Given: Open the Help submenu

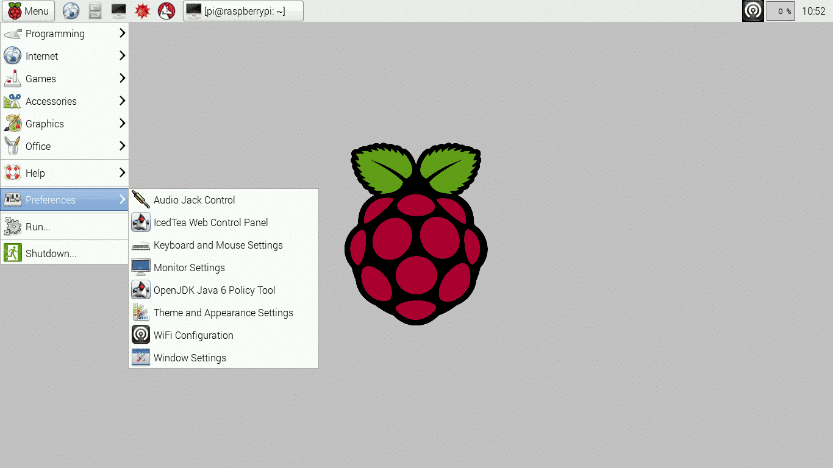Looking at the screenshot, I should click(65, 173).
